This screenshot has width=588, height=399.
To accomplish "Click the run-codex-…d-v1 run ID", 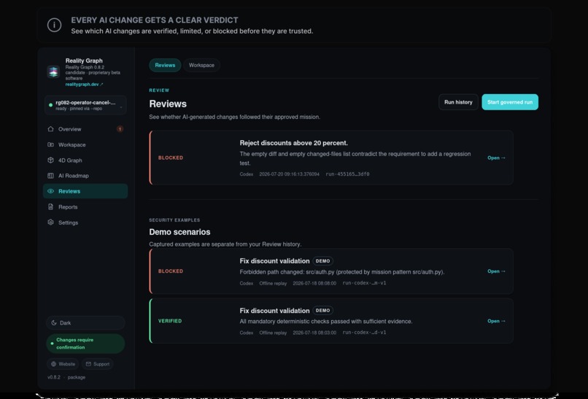I will [x=364, y=333].
